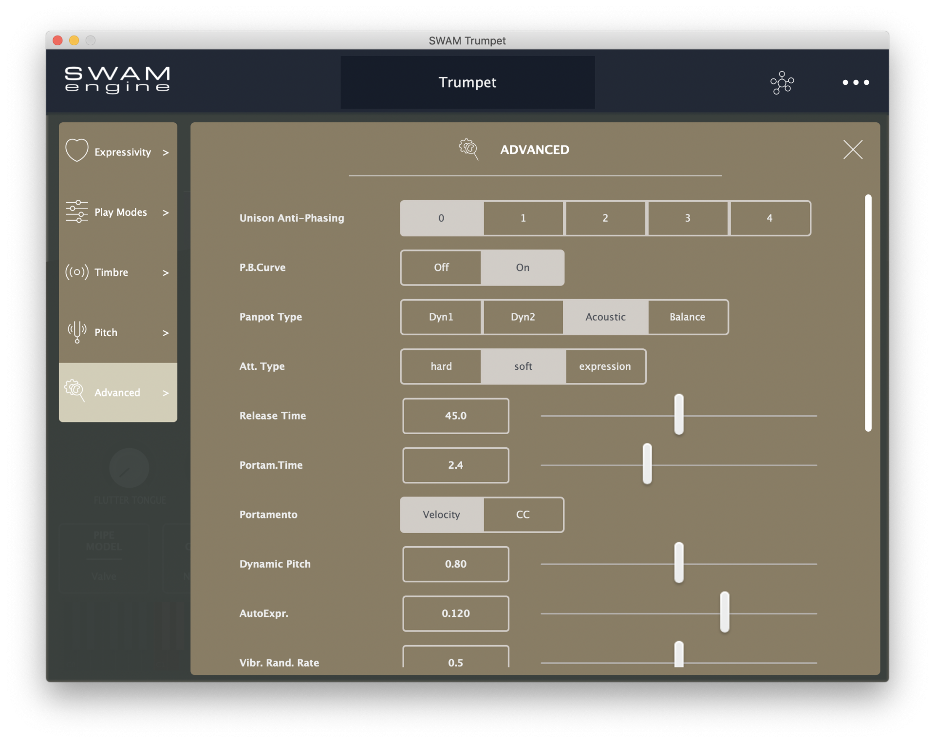
Task: Click the SWAM Trumpet window title
Action: pos(467,40)
